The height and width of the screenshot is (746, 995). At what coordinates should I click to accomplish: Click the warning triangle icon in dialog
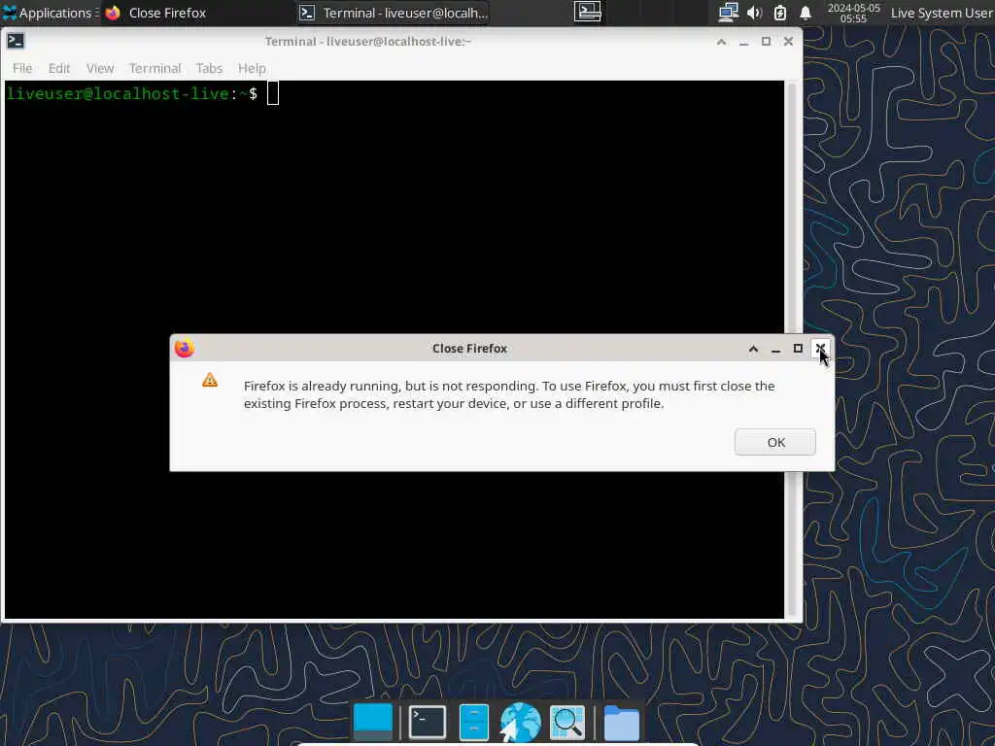(210, 380)
